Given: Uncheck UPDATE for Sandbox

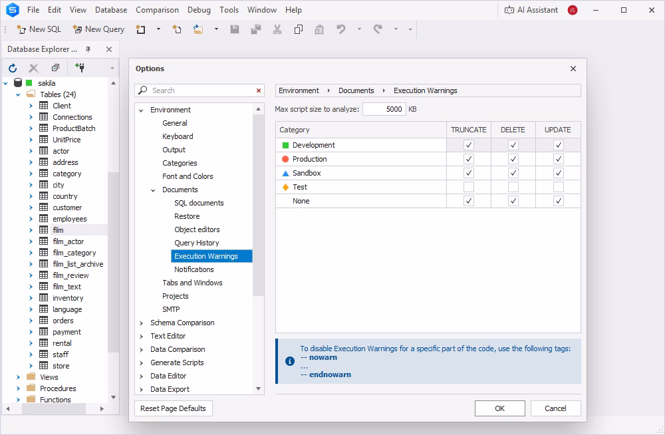Looking at the screenshot, I should pyautogui.click(x=558, y=173).
